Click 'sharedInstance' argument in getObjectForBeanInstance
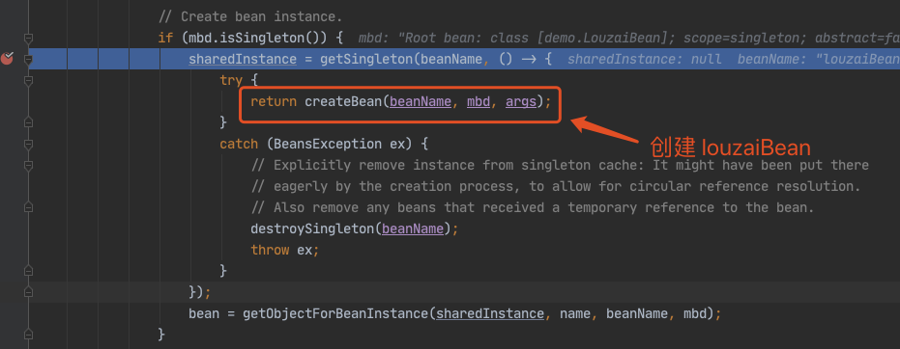The width and height of the screenshot is (900, 349). click(x=490, y=313)
